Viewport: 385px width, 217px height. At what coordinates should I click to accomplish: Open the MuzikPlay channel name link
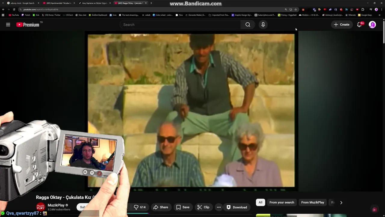(x=56, y=205)
